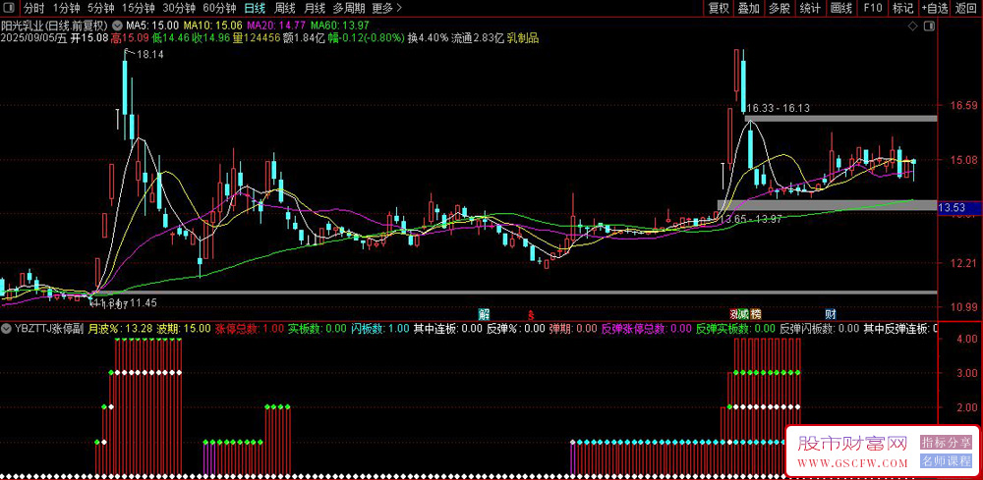Click the 涨 event marker icon

733,313
